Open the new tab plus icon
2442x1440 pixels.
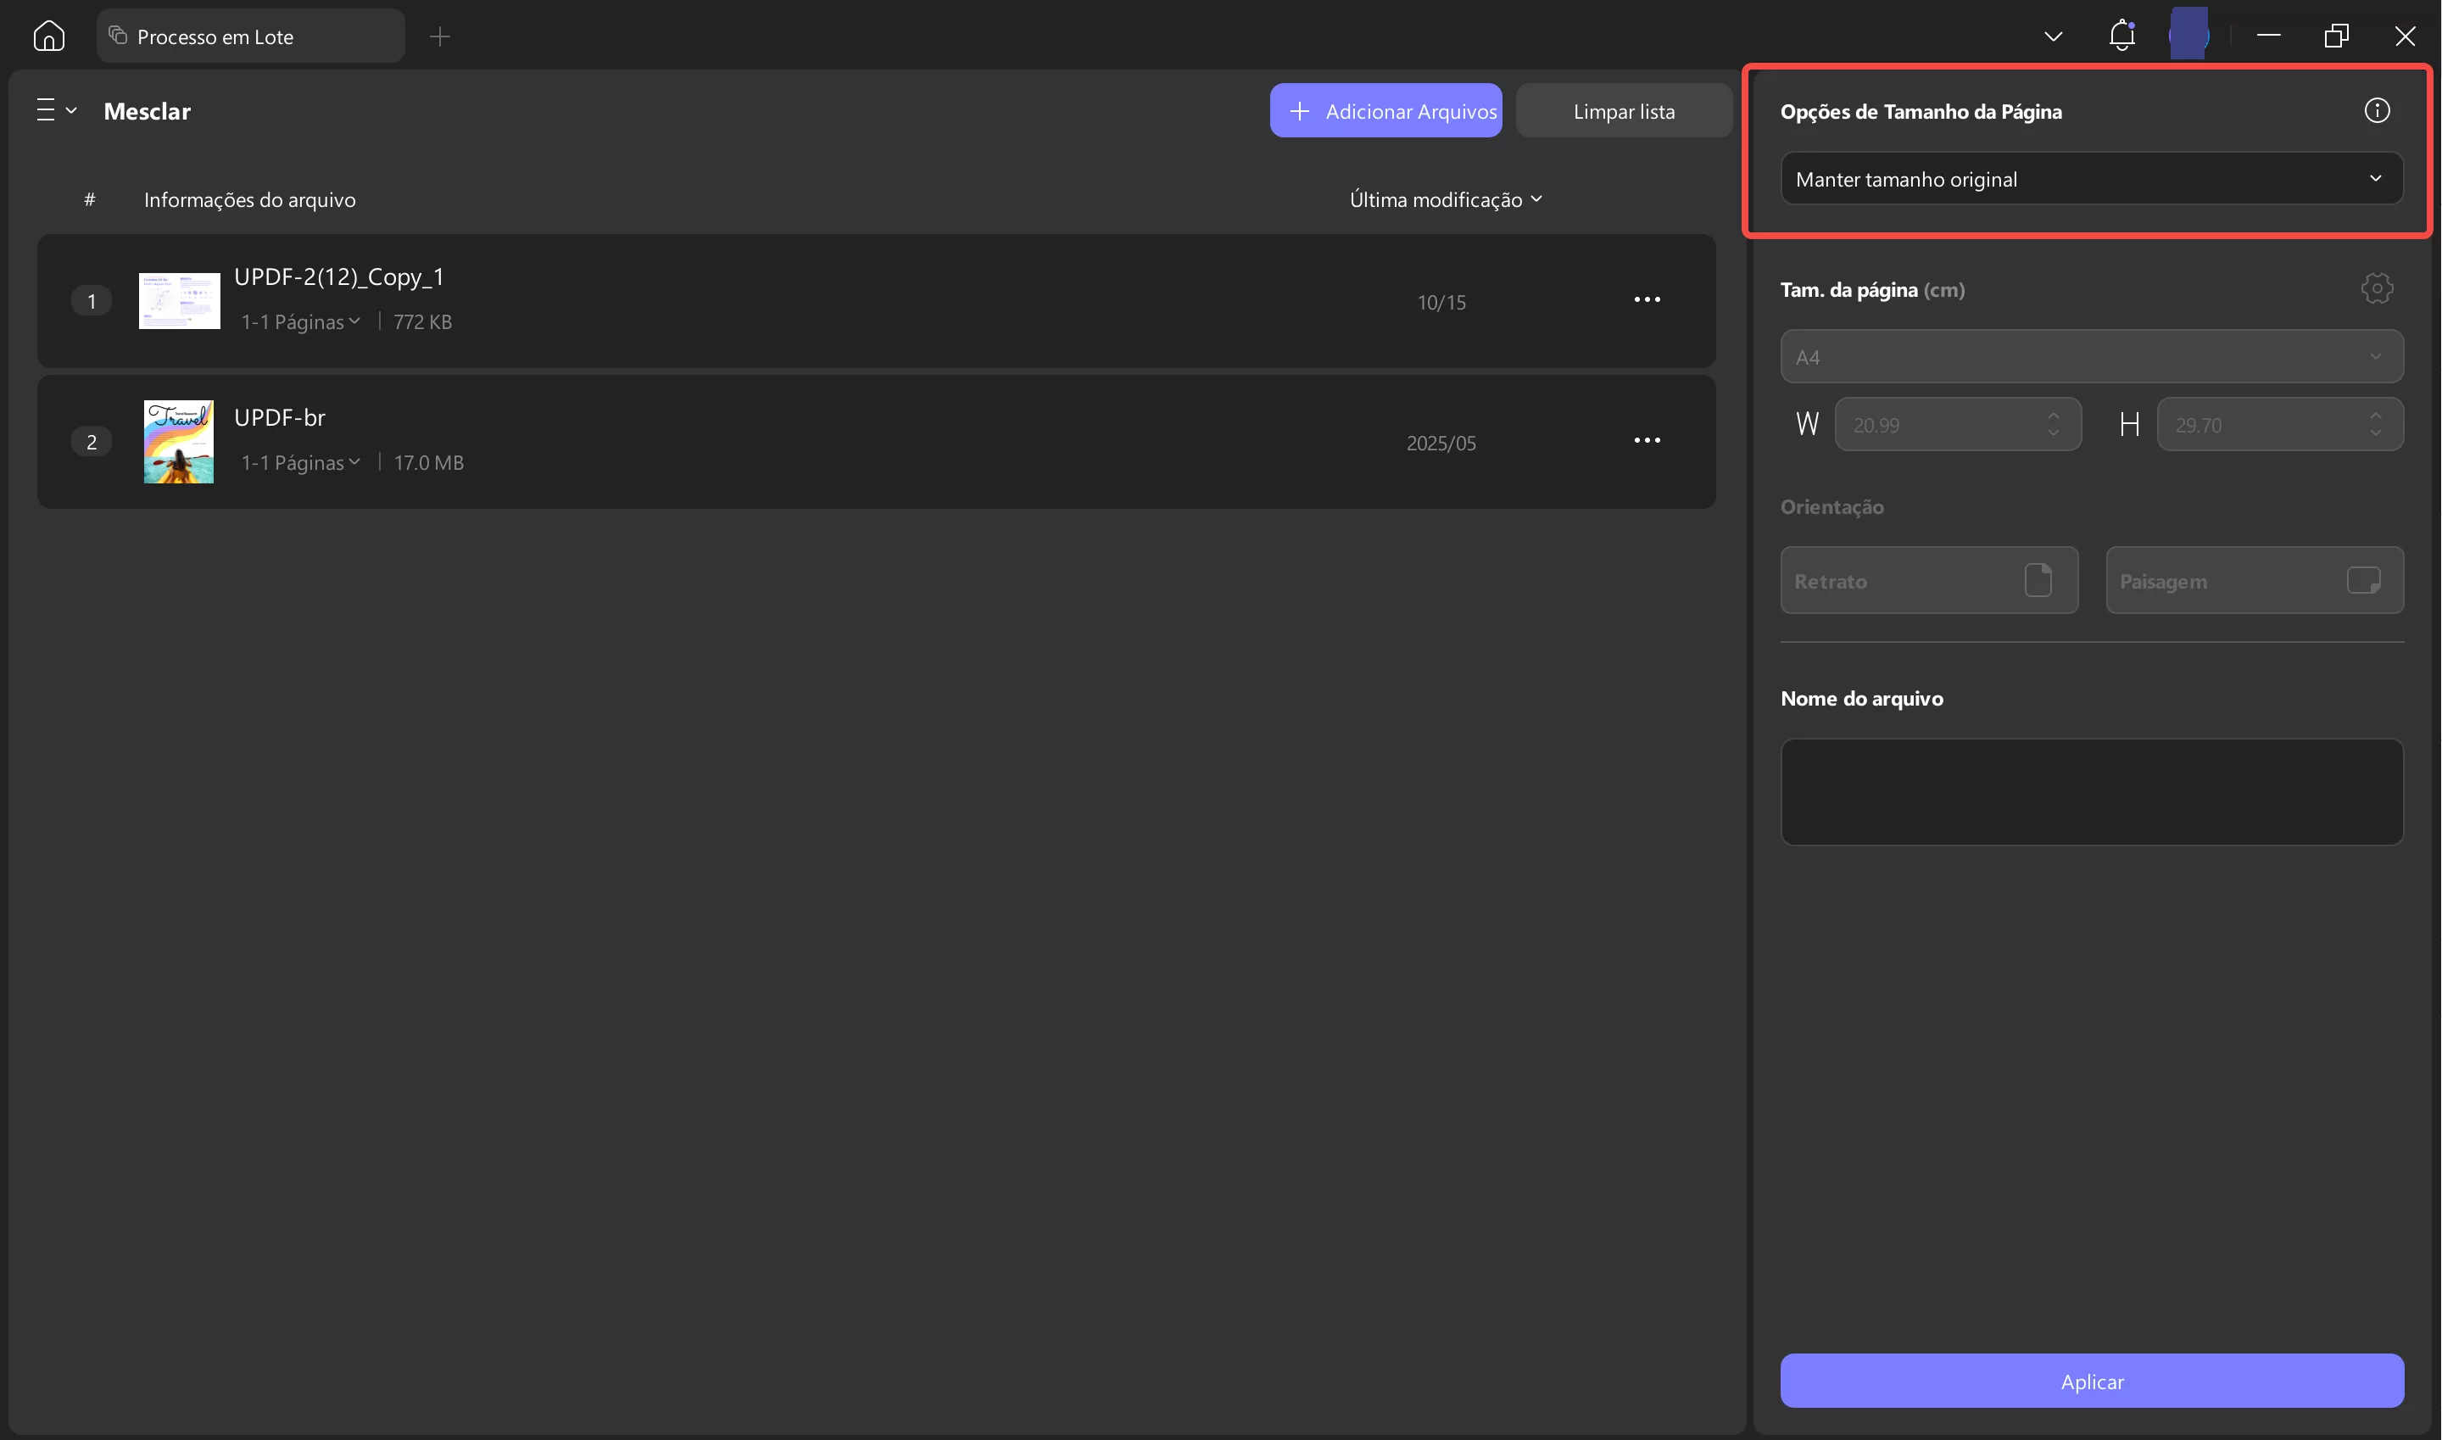(x=439, y=36)
